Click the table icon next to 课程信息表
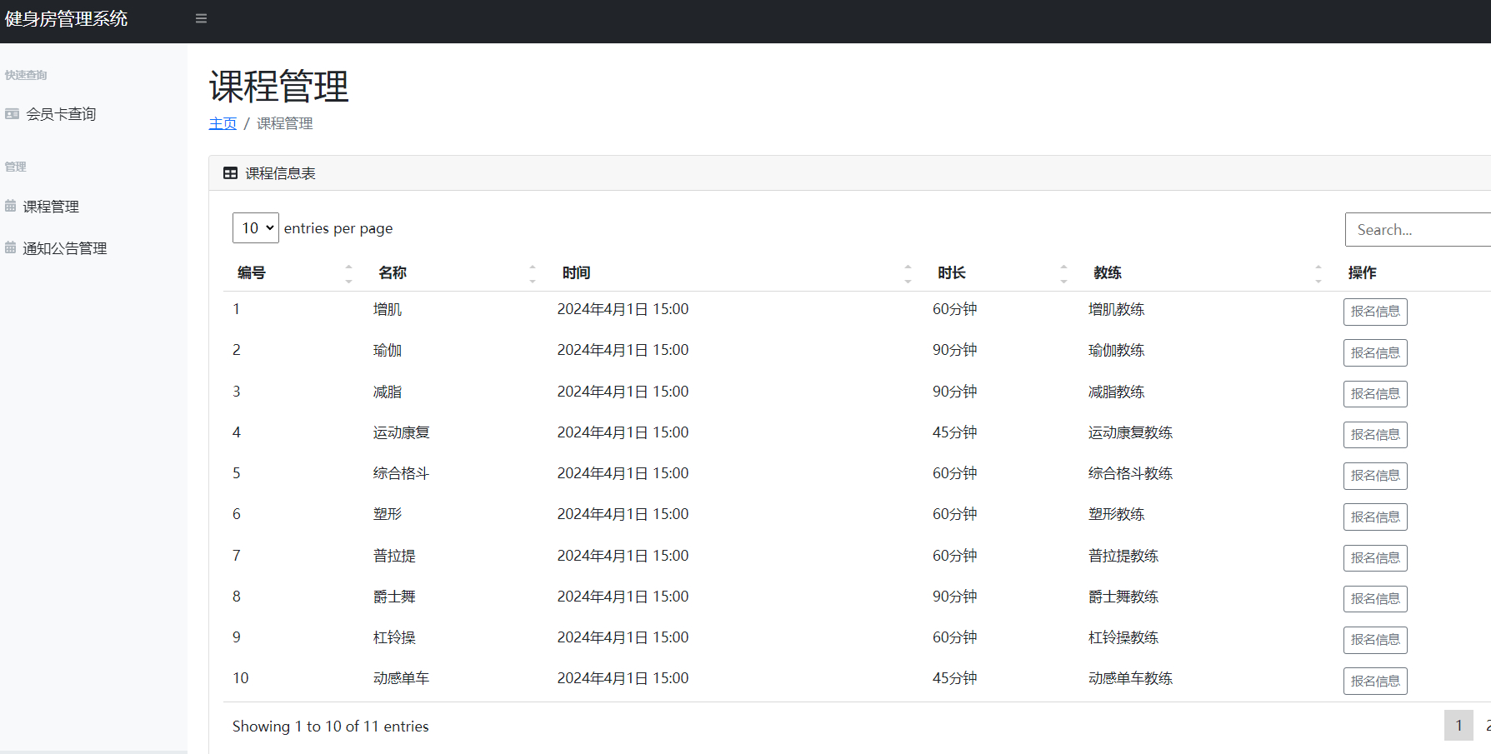The width and height of the screenshot is (1491, 754). coord(231,173)
